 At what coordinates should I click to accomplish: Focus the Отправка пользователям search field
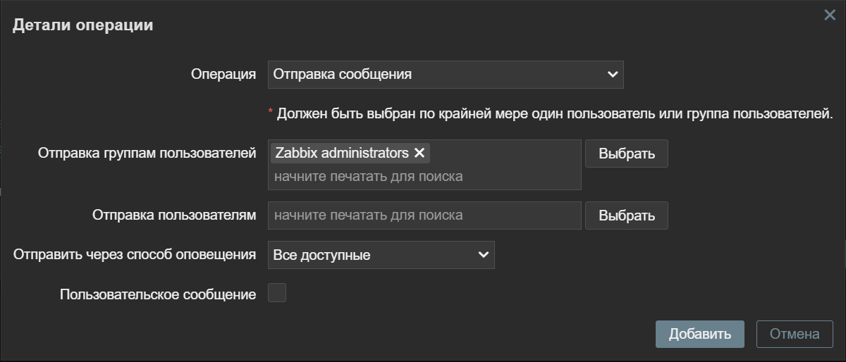click(424, 215)
